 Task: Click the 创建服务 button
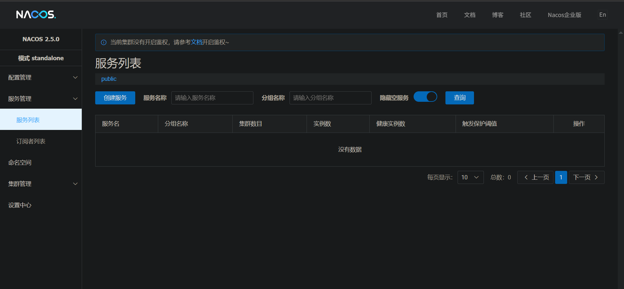[115, 98]
